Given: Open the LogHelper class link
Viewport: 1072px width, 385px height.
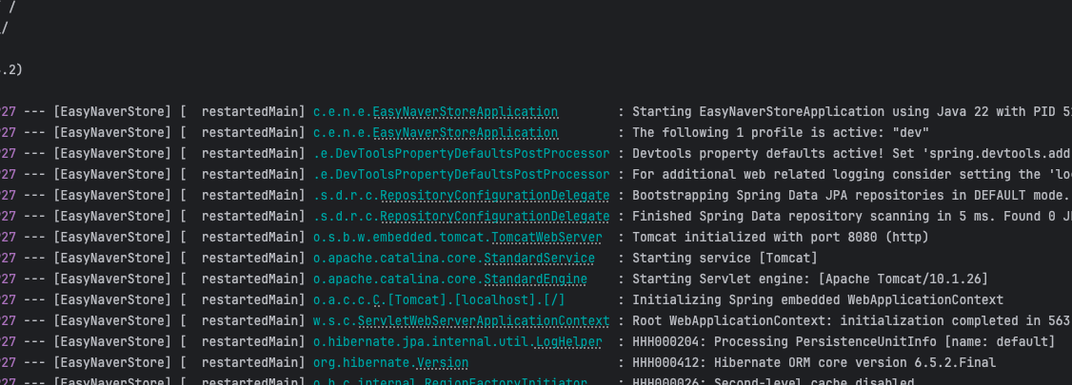Looking at the screenshot, I should tap(568, 342).
